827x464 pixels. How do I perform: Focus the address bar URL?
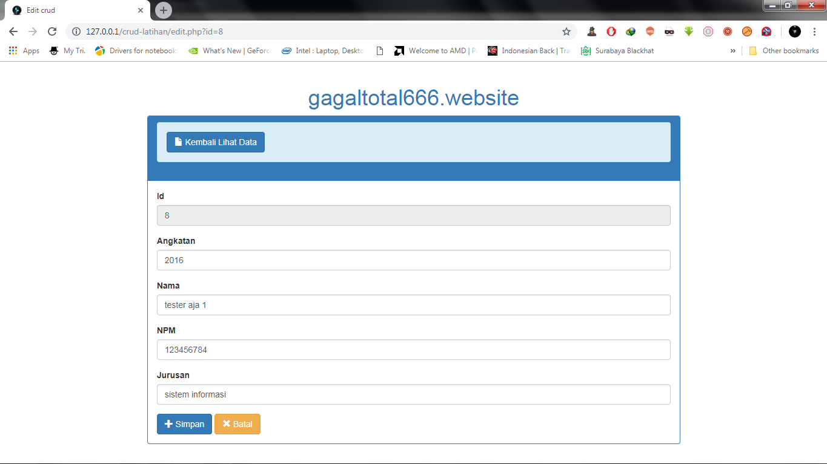pyautogui.click(x=321, y=31)
